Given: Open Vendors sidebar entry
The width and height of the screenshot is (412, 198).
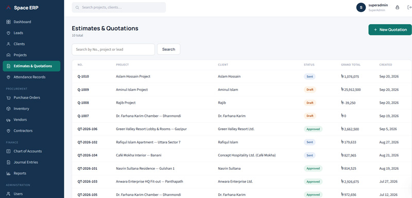Looking at the screenshot, I should [x=31, y=120].
